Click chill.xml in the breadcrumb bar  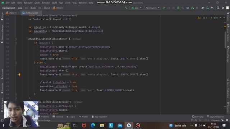click(x=58, y=8)
